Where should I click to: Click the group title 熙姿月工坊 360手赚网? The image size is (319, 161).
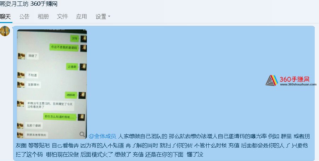pyautogui.click(x=29, y=4)
